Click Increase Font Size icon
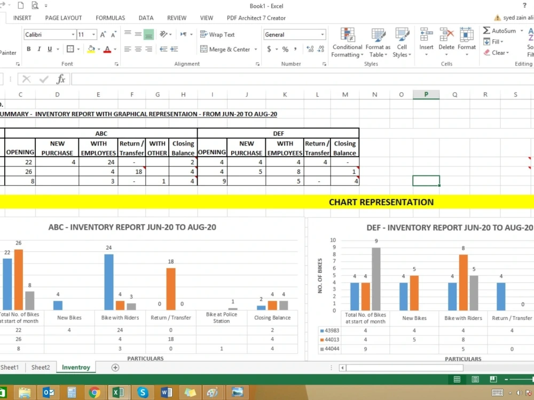 pos(103,34)
